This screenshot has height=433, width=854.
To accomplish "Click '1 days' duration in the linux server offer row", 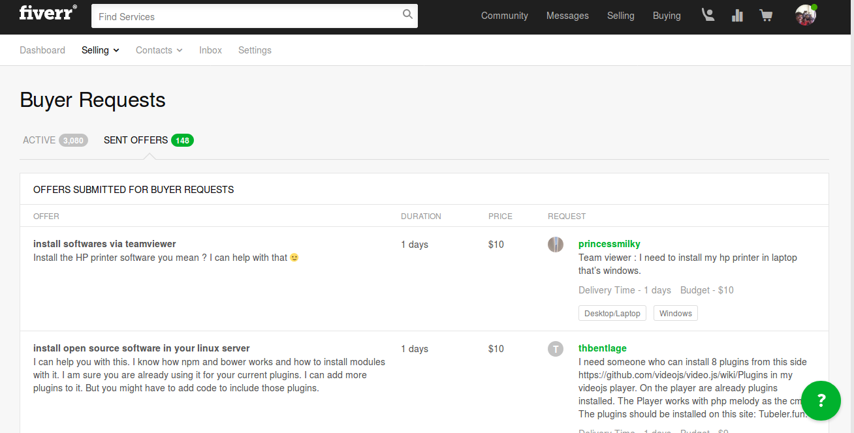I will 415,349.
